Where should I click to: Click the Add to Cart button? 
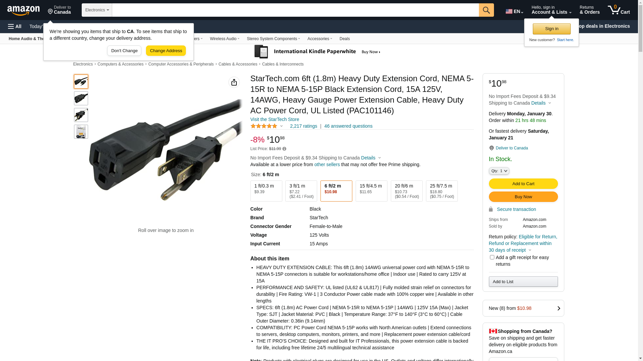(523, 184)
